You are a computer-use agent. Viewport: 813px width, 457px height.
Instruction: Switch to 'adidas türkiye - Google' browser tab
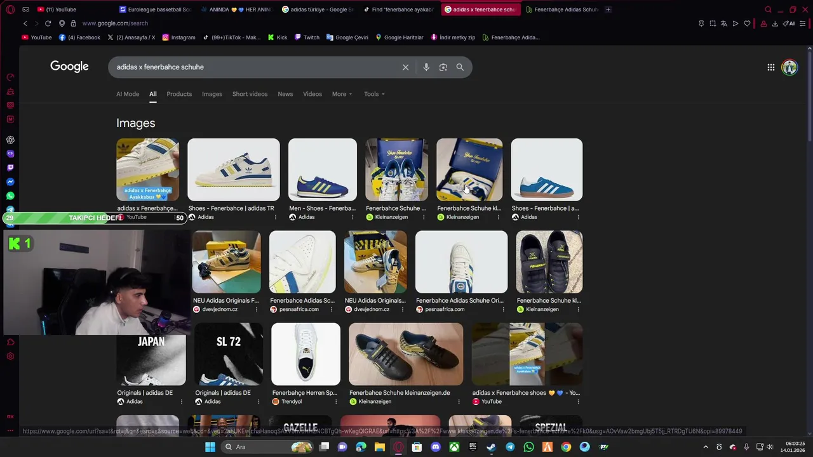pyautogui.click(x=318, y=10)
